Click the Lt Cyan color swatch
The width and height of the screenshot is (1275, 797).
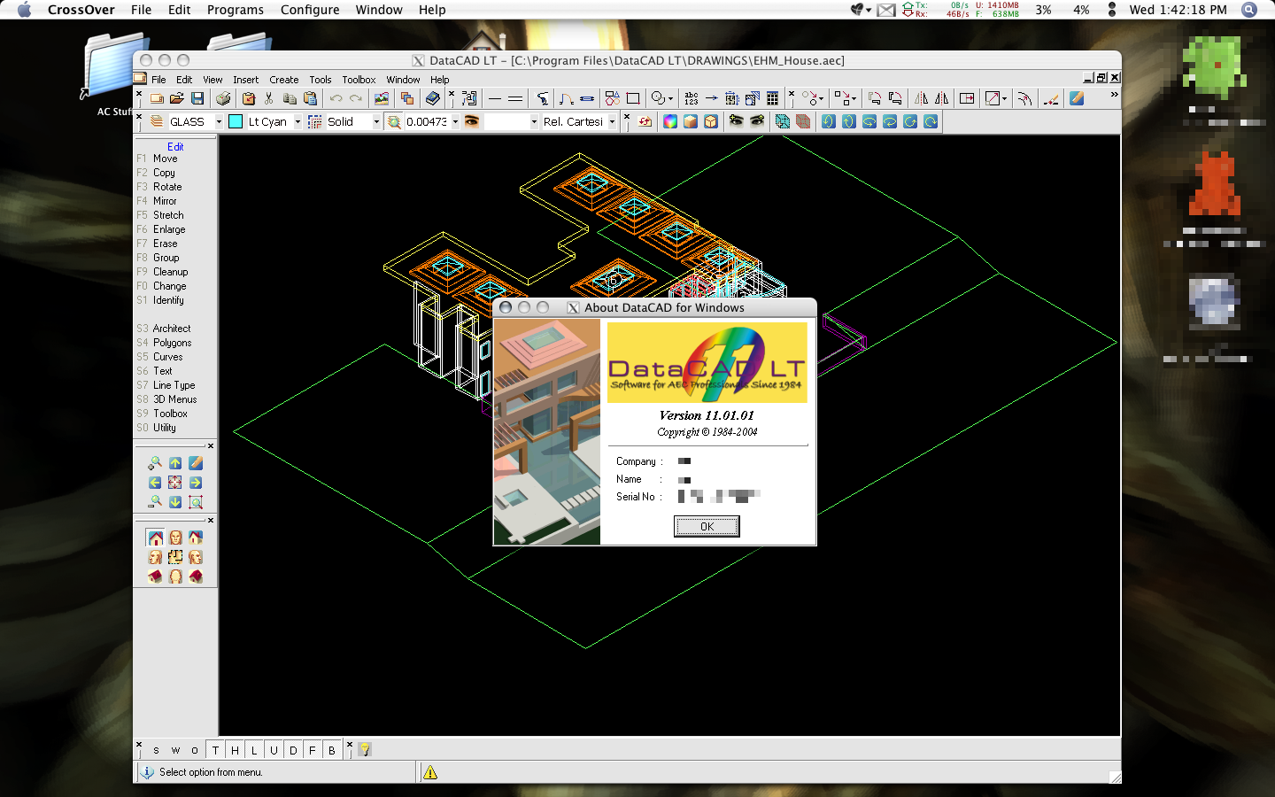click(237, 120)
